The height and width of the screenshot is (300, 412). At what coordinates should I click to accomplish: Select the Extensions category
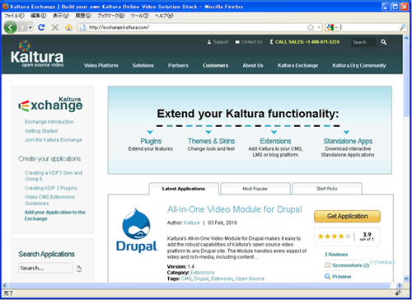(275, 141)
